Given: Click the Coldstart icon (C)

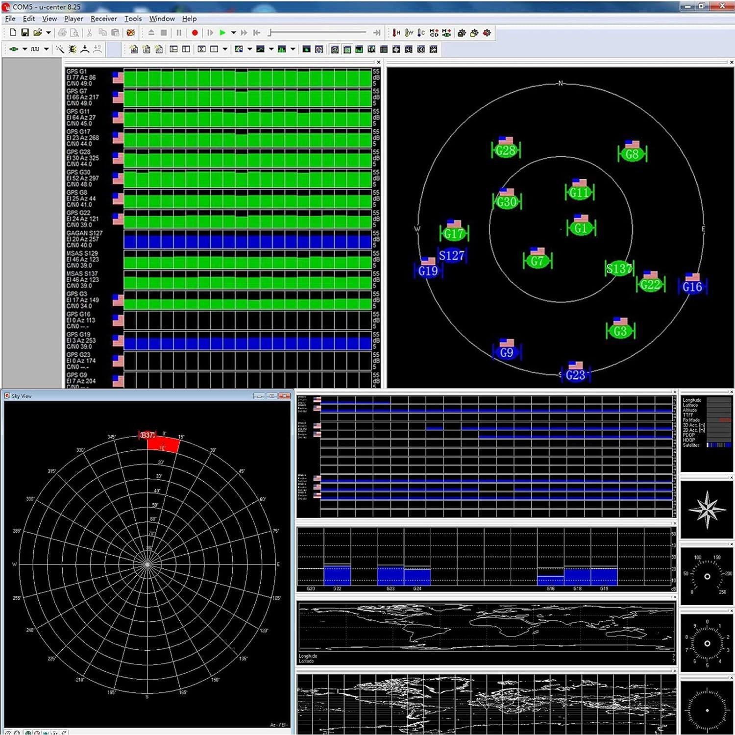Looking at the screenshot, I should click(421, 33).
